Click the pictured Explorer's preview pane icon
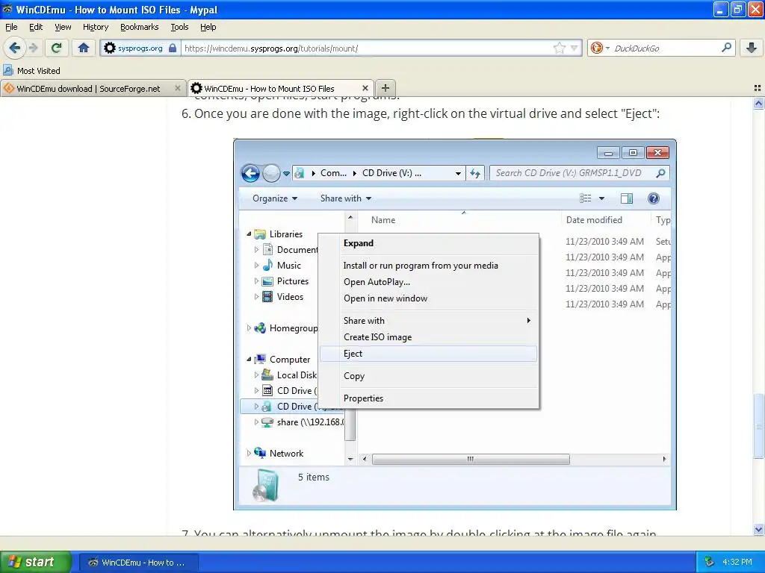Image resolution: width=765 pixels, height=573 pixels. (627, 198)
